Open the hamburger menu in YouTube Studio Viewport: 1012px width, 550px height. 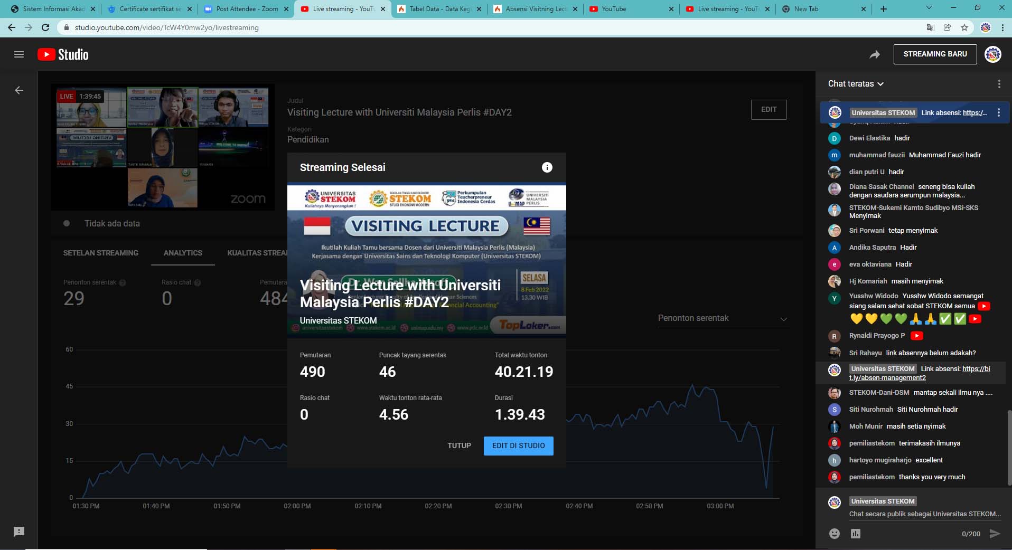pyautogui.click(x=19, y=54)
